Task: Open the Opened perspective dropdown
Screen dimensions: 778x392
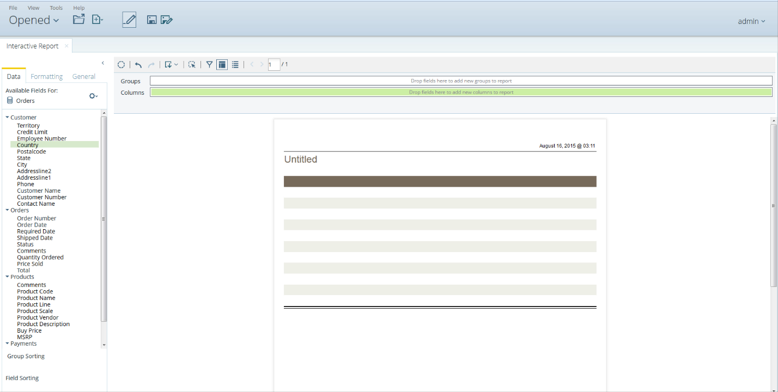Action: [x=34, y=20]
